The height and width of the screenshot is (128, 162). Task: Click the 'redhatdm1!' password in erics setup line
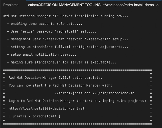point(66,31)
